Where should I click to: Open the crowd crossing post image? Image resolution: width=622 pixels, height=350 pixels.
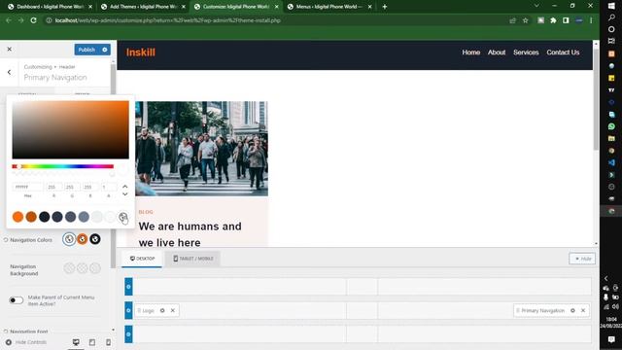point(201,149)
